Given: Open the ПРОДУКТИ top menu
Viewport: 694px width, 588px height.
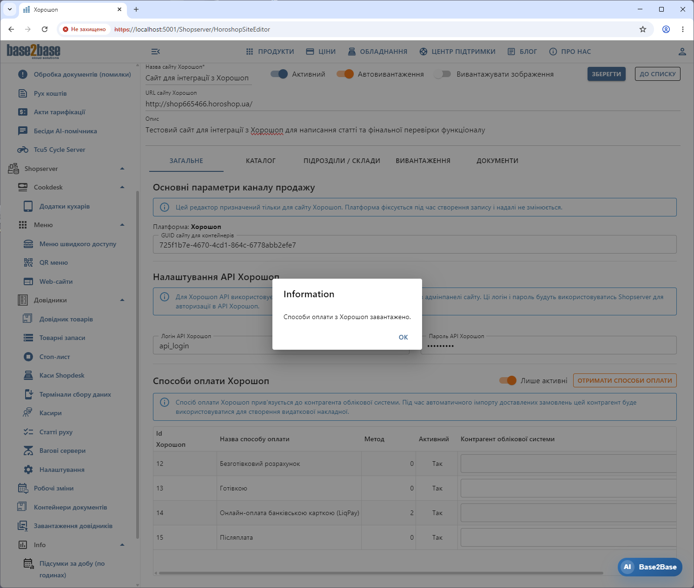Looking at the screenshot, I should pos(270,52).
